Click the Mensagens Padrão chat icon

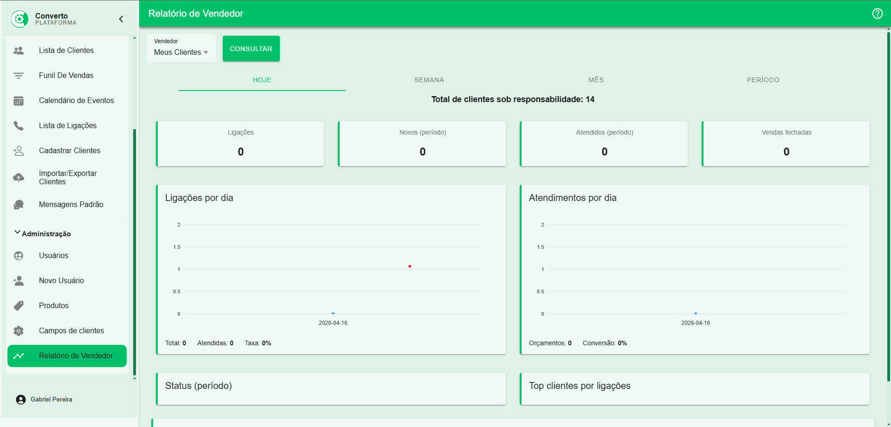(19, 204)
